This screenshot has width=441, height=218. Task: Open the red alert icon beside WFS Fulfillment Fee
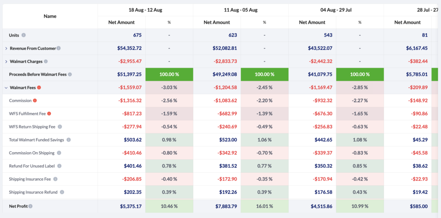49,114
